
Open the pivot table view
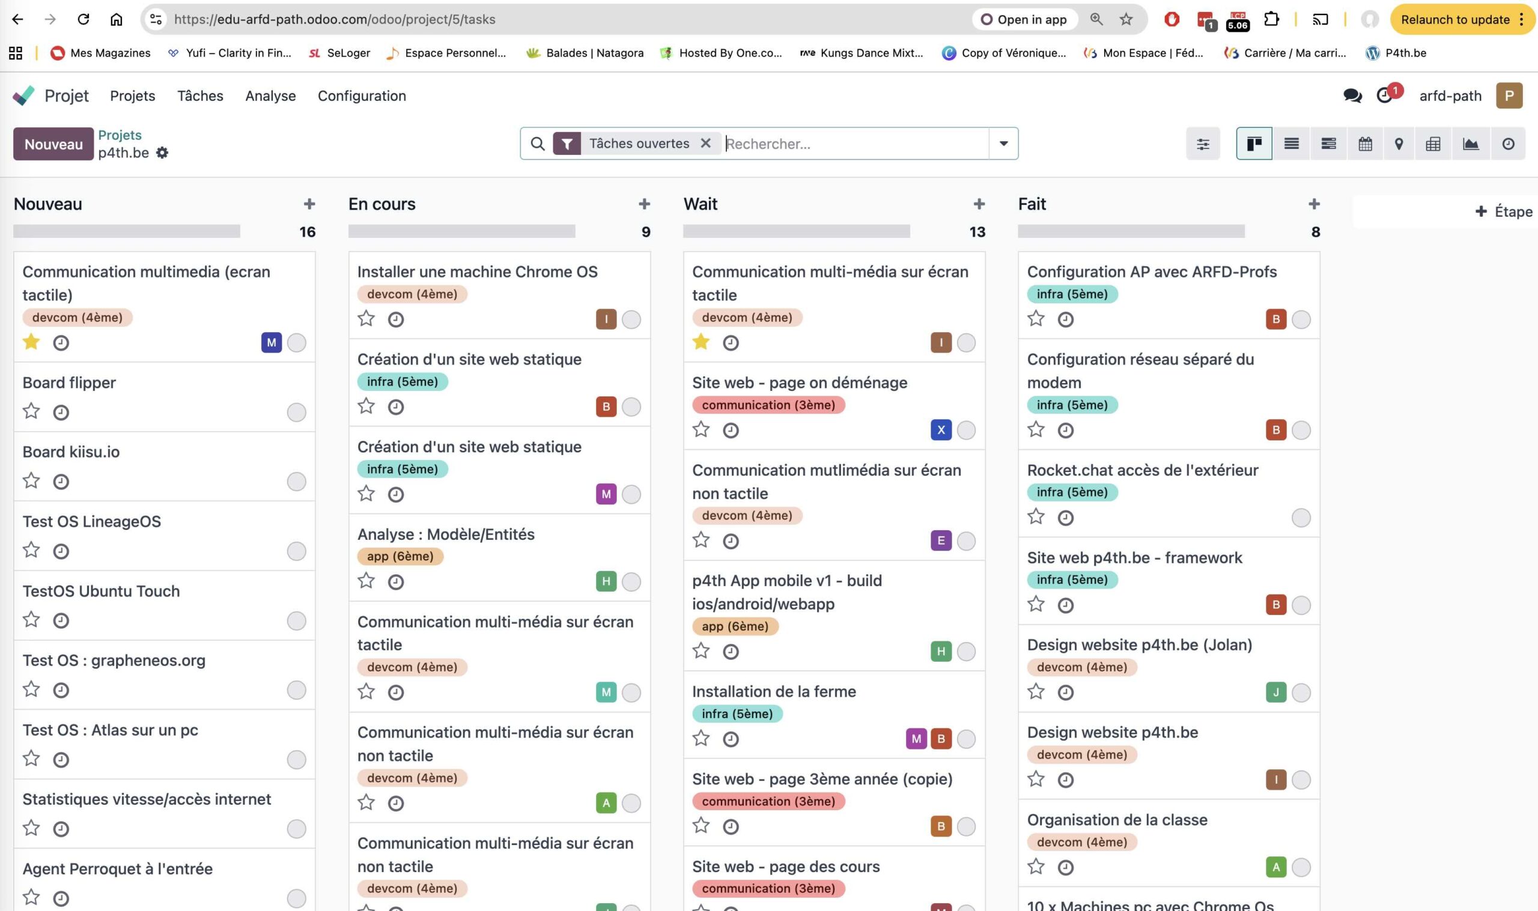[1433, 144]
